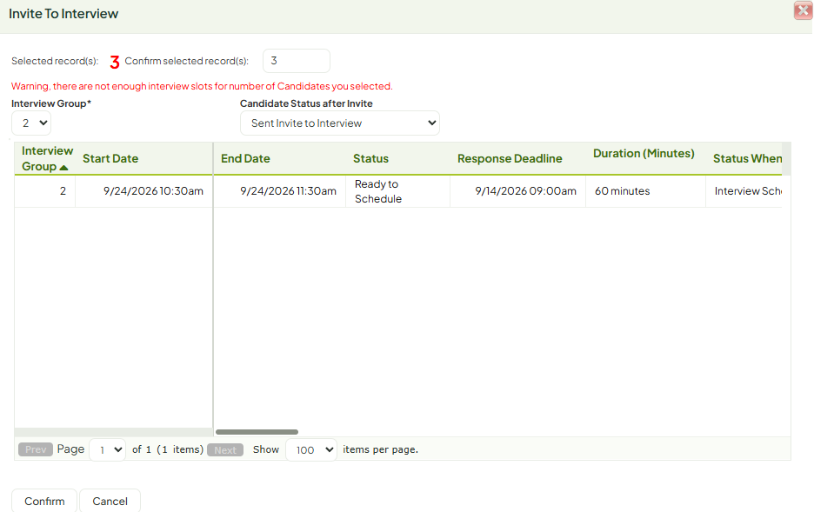
Task: Click the red selected records count 3
Action: [115, 63]
